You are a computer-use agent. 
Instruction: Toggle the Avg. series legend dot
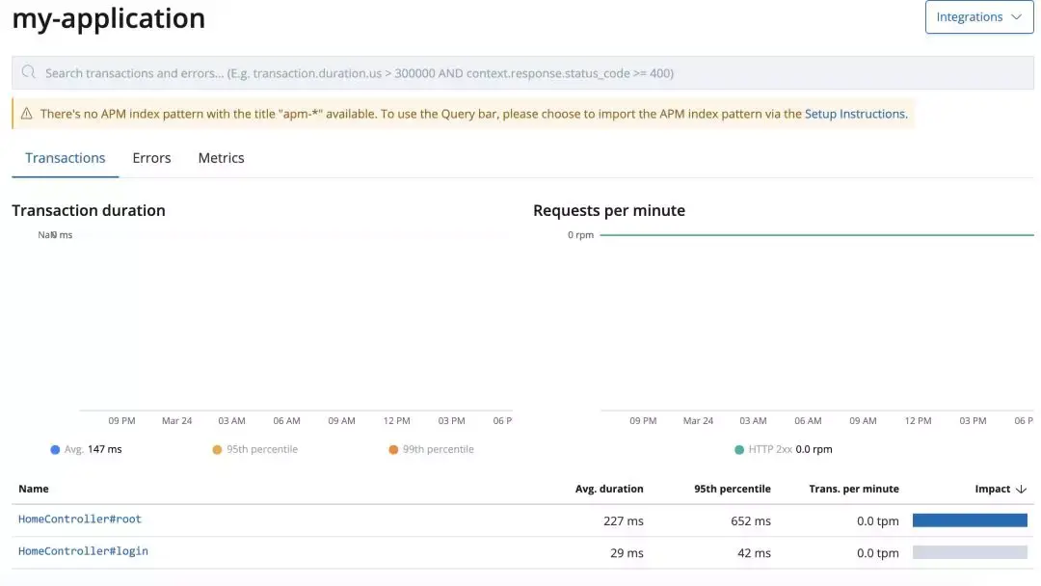click(x=55, y=449)
